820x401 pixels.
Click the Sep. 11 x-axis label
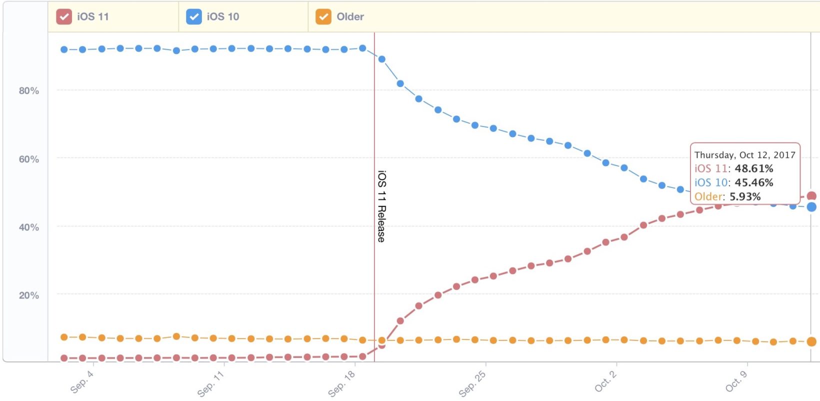pos(210,384)
